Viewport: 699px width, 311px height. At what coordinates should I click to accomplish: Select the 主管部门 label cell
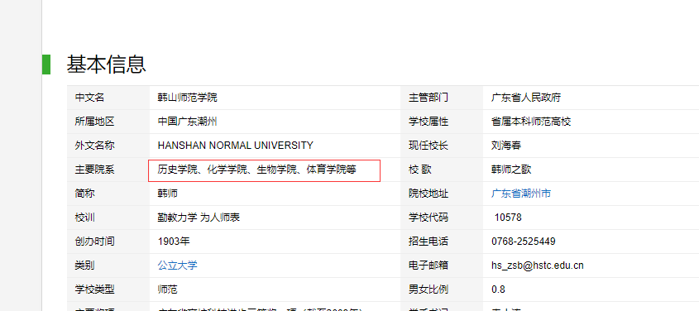[x=442, y=98]
